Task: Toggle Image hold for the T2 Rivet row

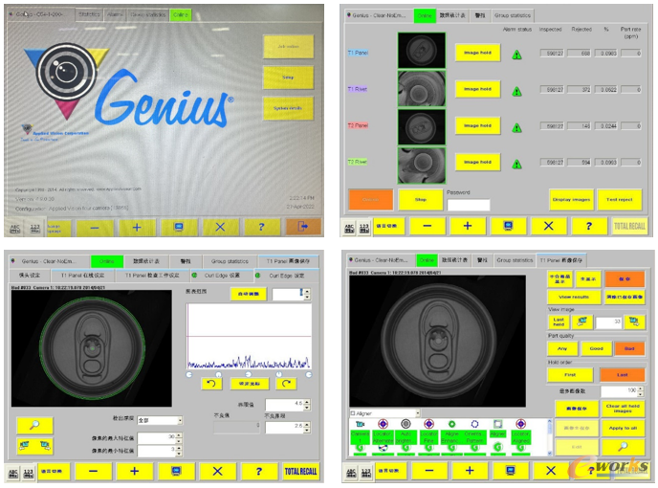Action: pos(477,162)
